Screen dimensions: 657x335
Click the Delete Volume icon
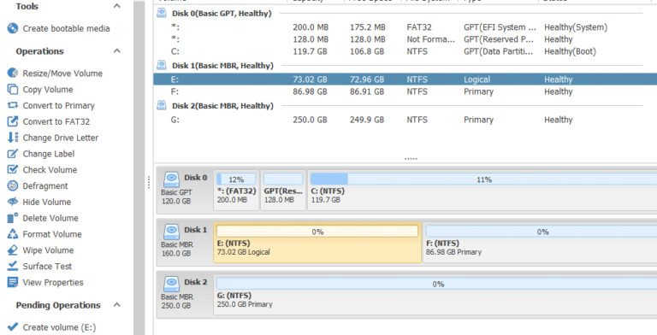pos(13,218)
